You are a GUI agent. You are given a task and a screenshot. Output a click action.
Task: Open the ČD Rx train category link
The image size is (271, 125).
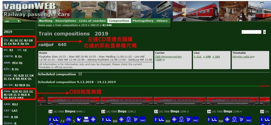(14, 44)
